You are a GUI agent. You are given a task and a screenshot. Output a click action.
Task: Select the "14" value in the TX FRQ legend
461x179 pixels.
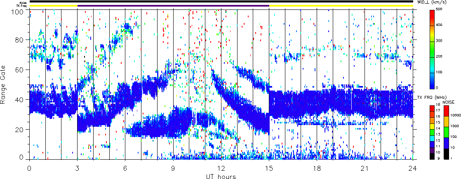437,128
